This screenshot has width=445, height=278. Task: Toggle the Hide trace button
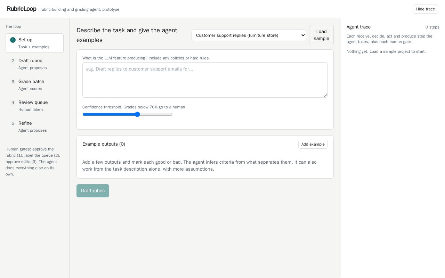point(425,9)
